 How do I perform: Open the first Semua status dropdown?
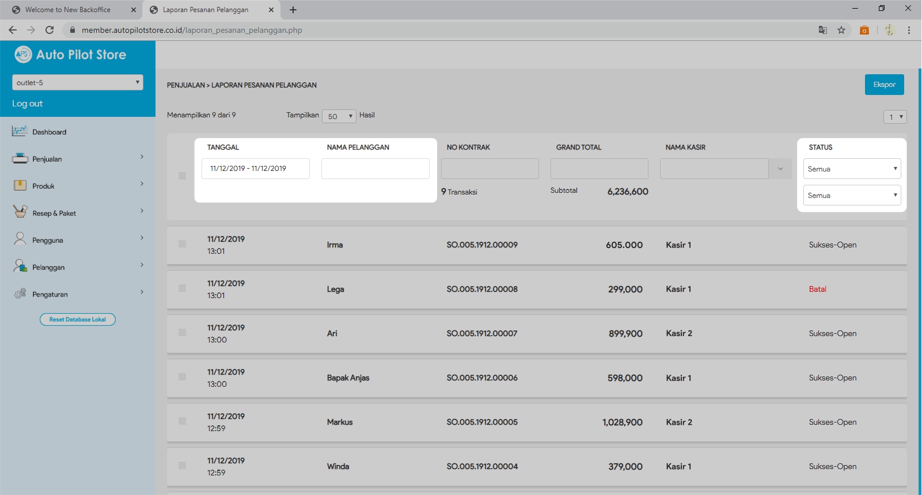point(851,169)
